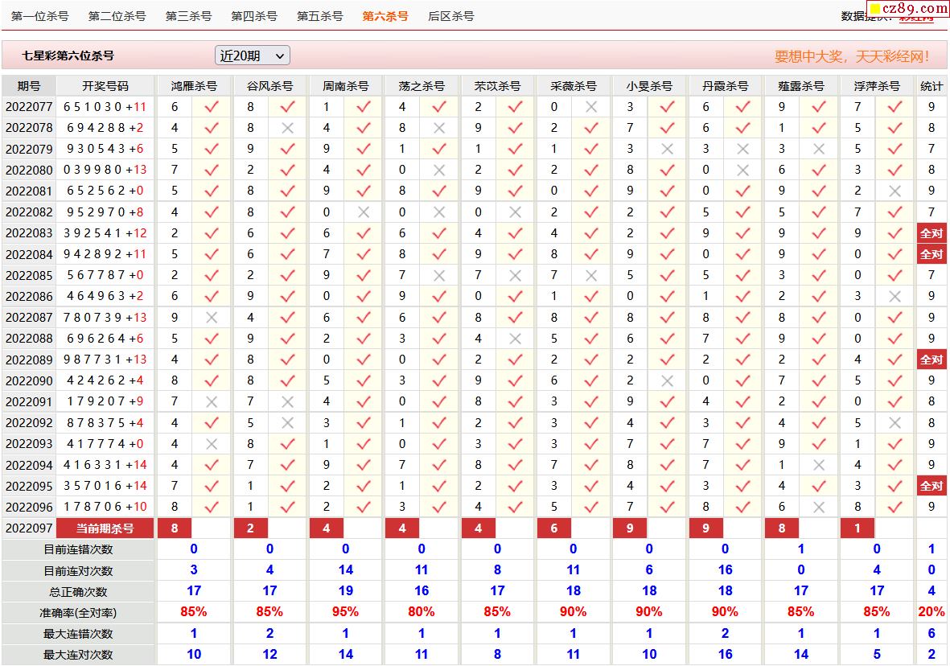Click the X mark for 荡之杀号 in row 2022078
Image resolution: width=950 pixels, height=666 pixels.
coord(439,128)
